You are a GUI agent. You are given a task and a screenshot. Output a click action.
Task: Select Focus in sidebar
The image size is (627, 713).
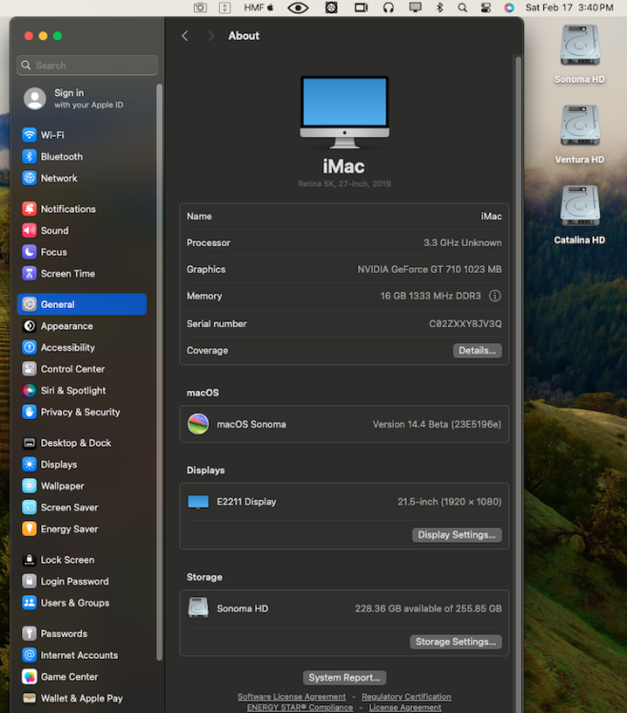click(x=82, y=252)
